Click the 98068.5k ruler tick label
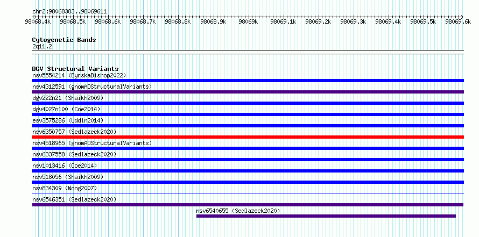 tap(73, 21)
